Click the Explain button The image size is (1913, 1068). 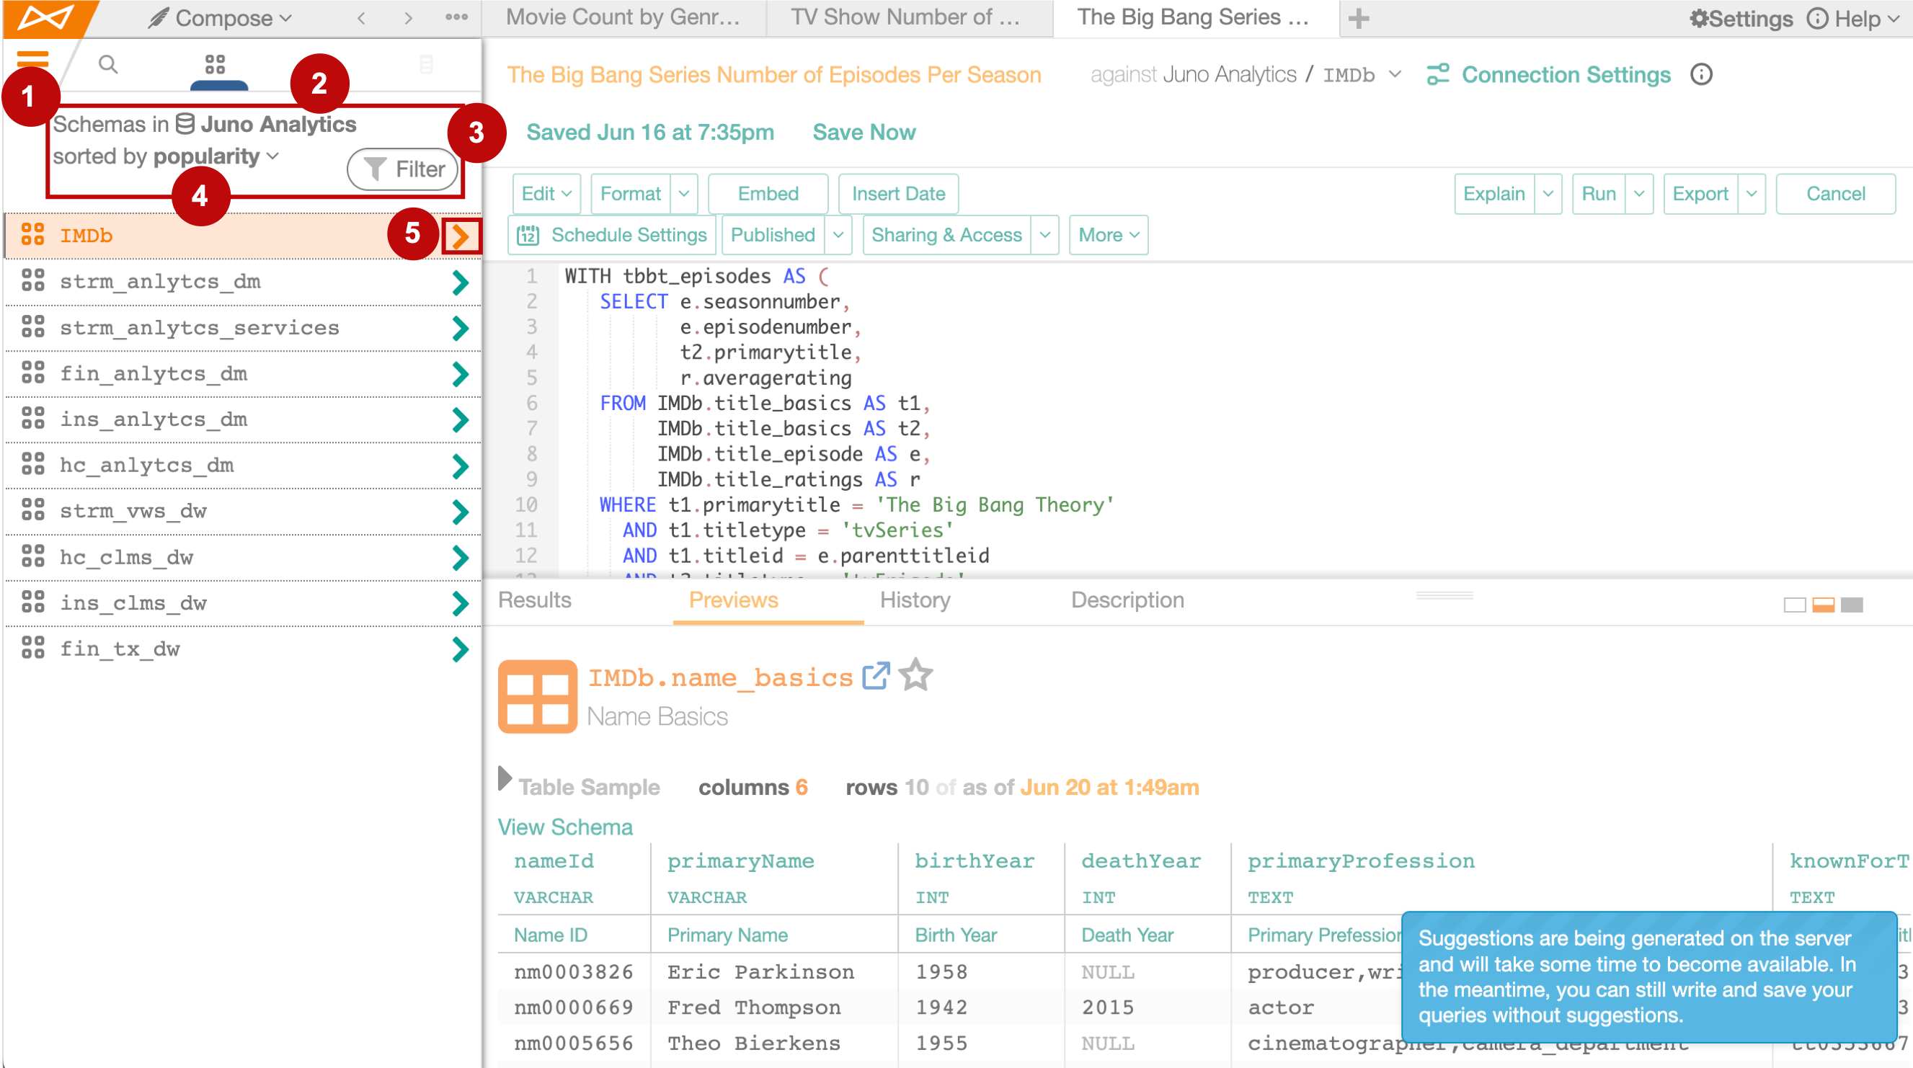coord(1493,194)
